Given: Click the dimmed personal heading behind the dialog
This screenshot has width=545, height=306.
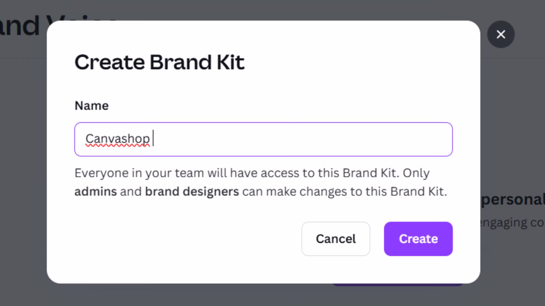Looking at the screenshot, I should click(513, 199).
